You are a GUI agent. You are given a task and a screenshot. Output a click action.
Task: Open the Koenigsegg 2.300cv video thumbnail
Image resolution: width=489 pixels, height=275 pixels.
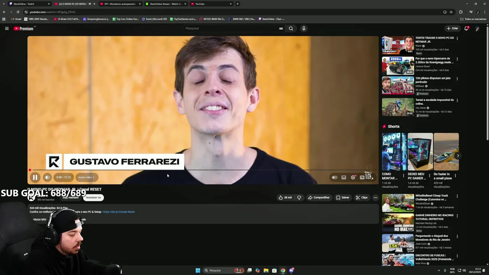pos(398,66)
